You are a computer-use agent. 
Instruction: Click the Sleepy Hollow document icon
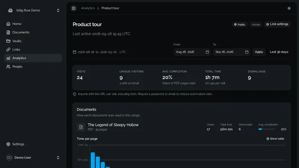tap(81, 127)
